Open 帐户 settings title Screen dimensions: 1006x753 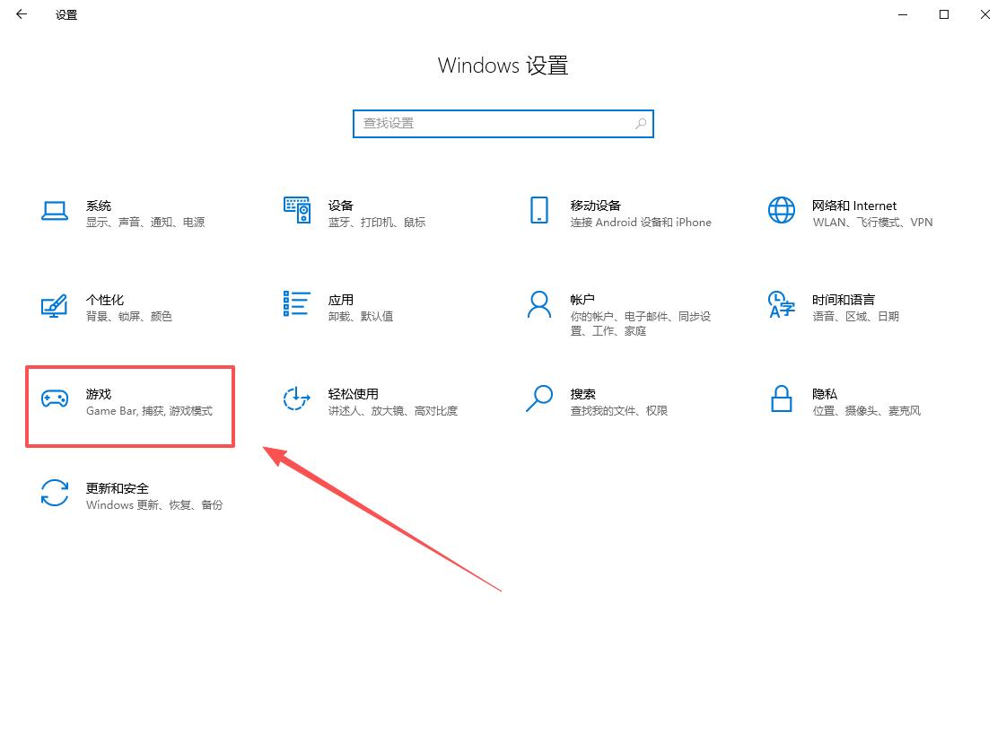point(582,300)
